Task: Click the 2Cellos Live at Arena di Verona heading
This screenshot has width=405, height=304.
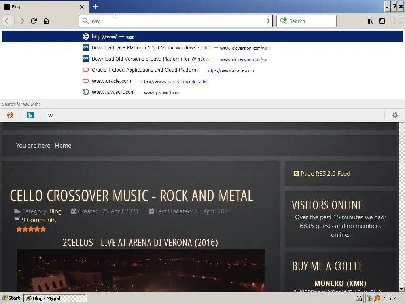Action: (140, 243)
